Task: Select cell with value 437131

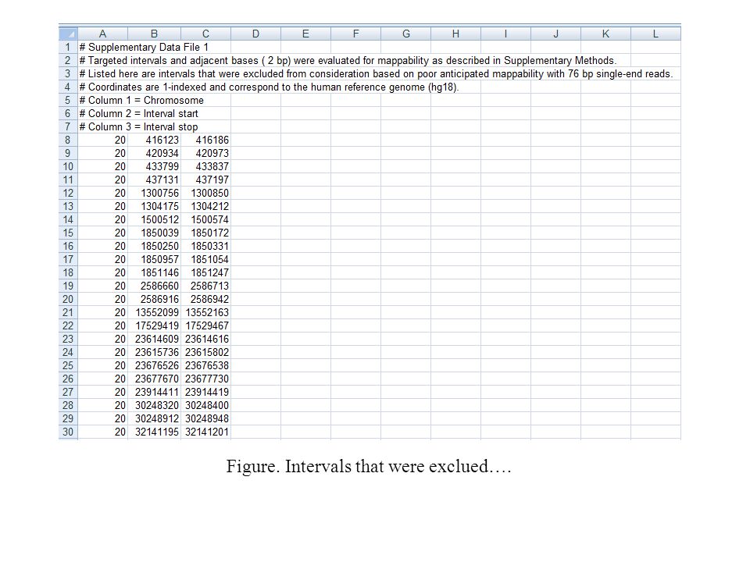Action: coord(154,180)
